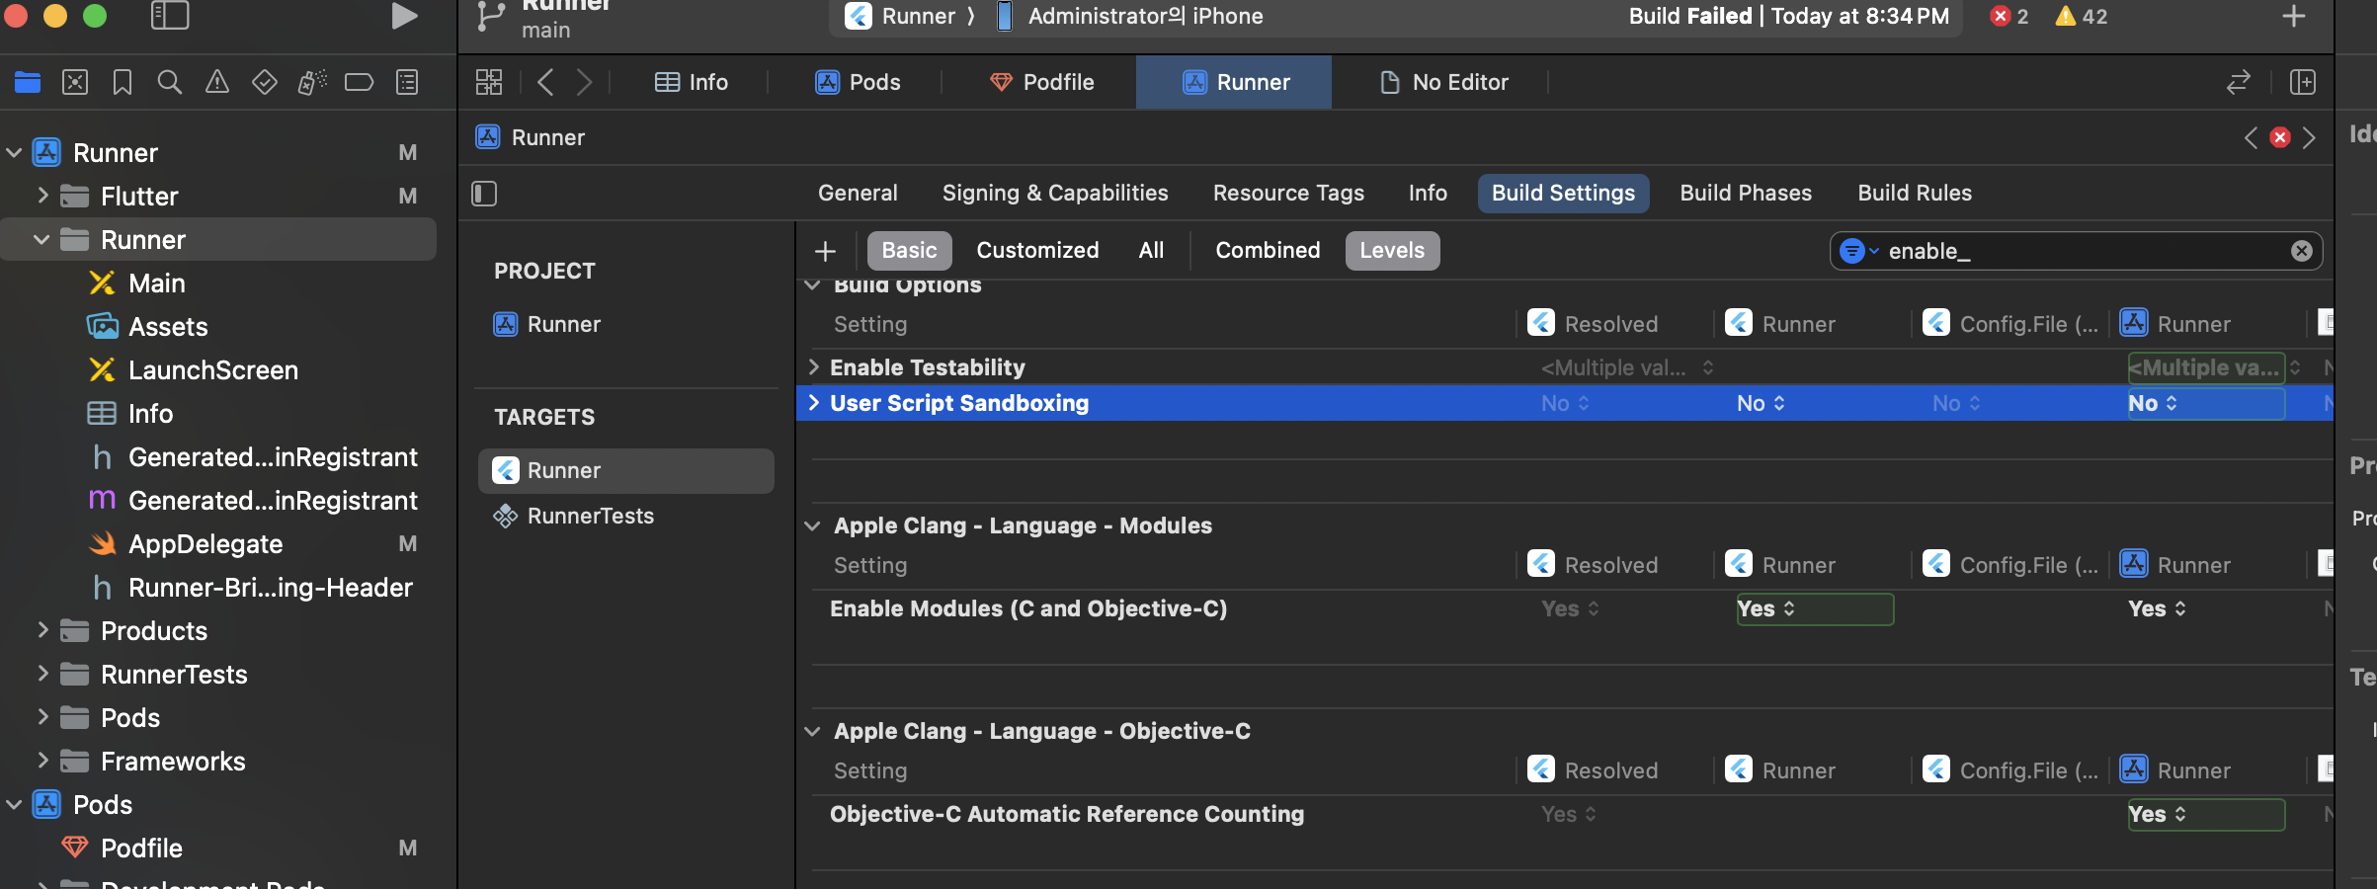This screenshot has width=2377, height=889.
Task: Switch to the No Editor tab
Action: [x=1443, y=82]
